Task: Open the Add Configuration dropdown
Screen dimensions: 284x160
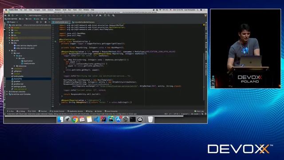Action: click(x=35, y=16)
